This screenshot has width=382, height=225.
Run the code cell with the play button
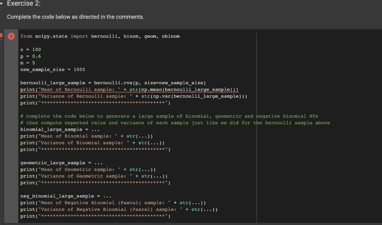[11, 36]
